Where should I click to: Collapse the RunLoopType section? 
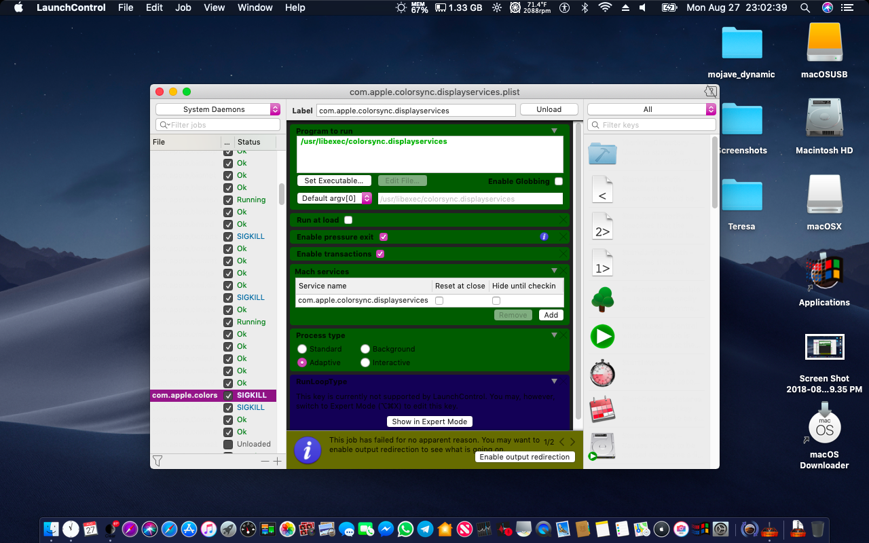pyautogui.click(x=554, y=381)
